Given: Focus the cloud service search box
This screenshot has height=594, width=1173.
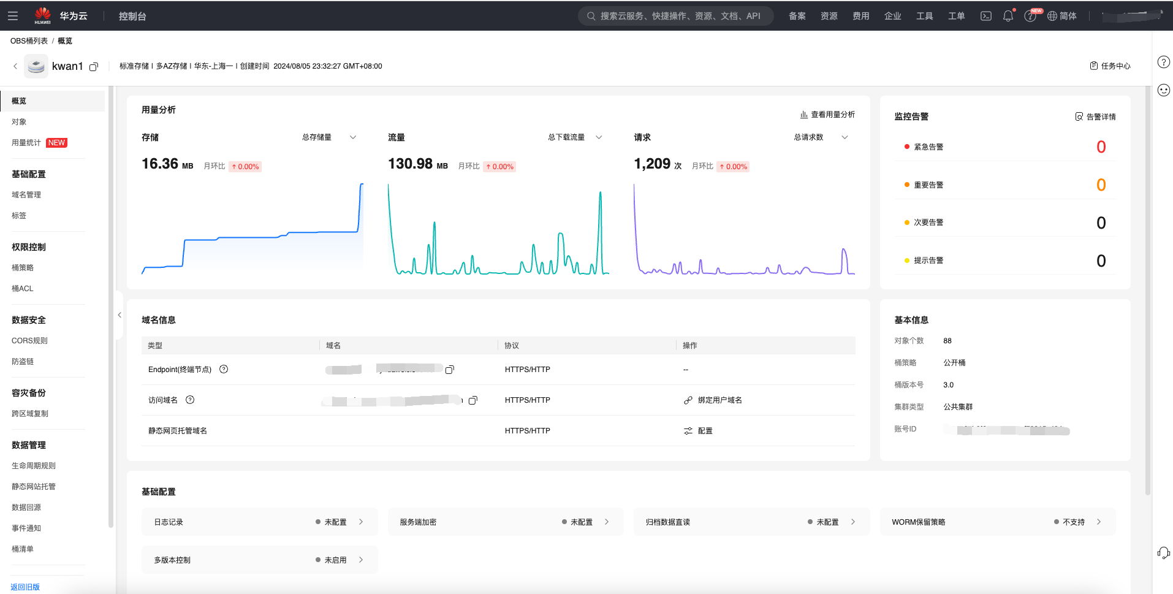Looking at the screenshot, I should 676,16.
